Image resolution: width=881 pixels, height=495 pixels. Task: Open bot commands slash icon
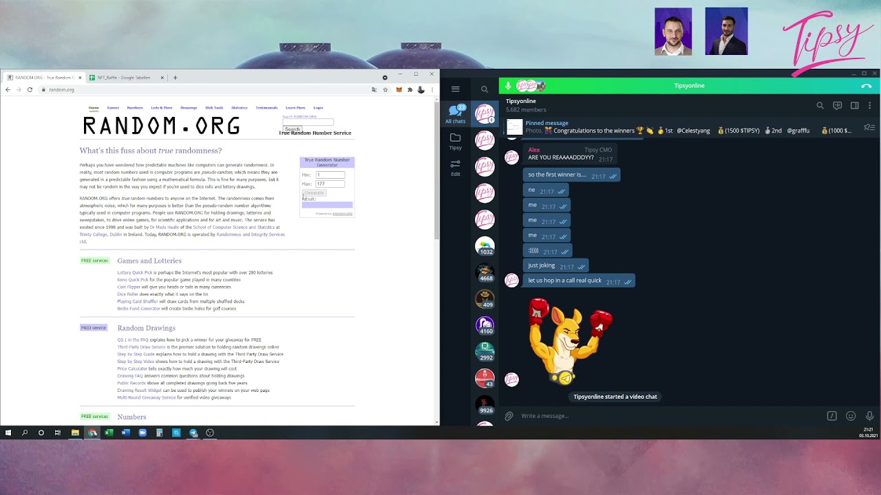pyautogui.click(x=831, y=416)
